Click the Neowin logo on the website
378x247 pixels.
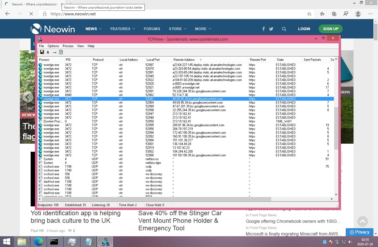[x=53, y=29]
